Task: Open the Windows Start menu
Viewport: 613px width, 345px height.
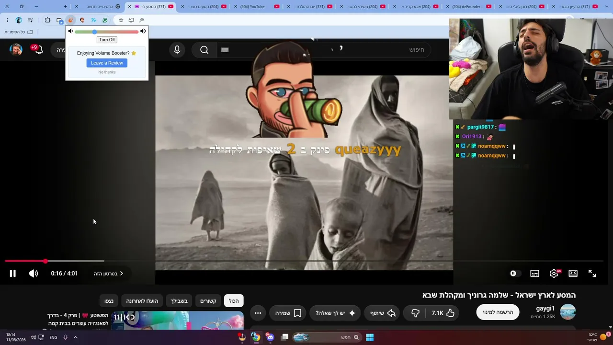Action: point(370,337)
